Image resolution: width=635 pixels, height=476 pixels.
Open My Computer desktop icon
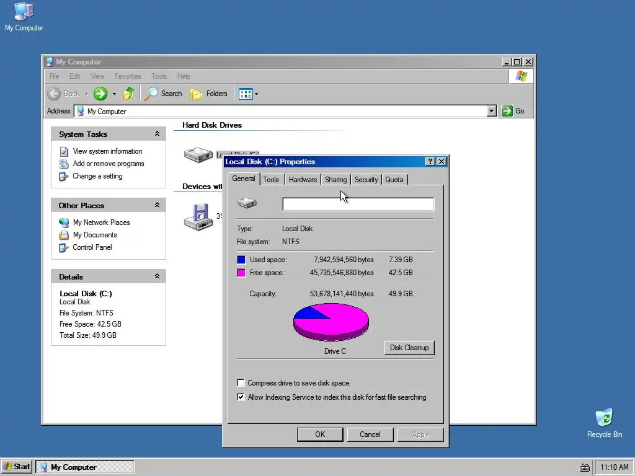point(24,17)
